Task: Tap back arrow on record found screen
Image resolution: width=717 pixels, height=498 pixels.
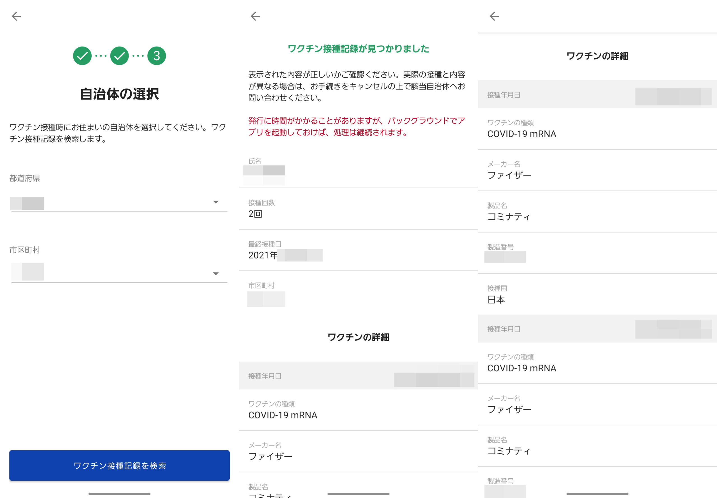Action: click(x=255, y=16)
